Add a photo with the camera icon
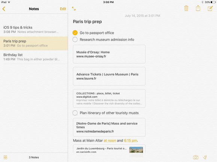The height and width of the screenshot is (162, 217). pos(196,157)
